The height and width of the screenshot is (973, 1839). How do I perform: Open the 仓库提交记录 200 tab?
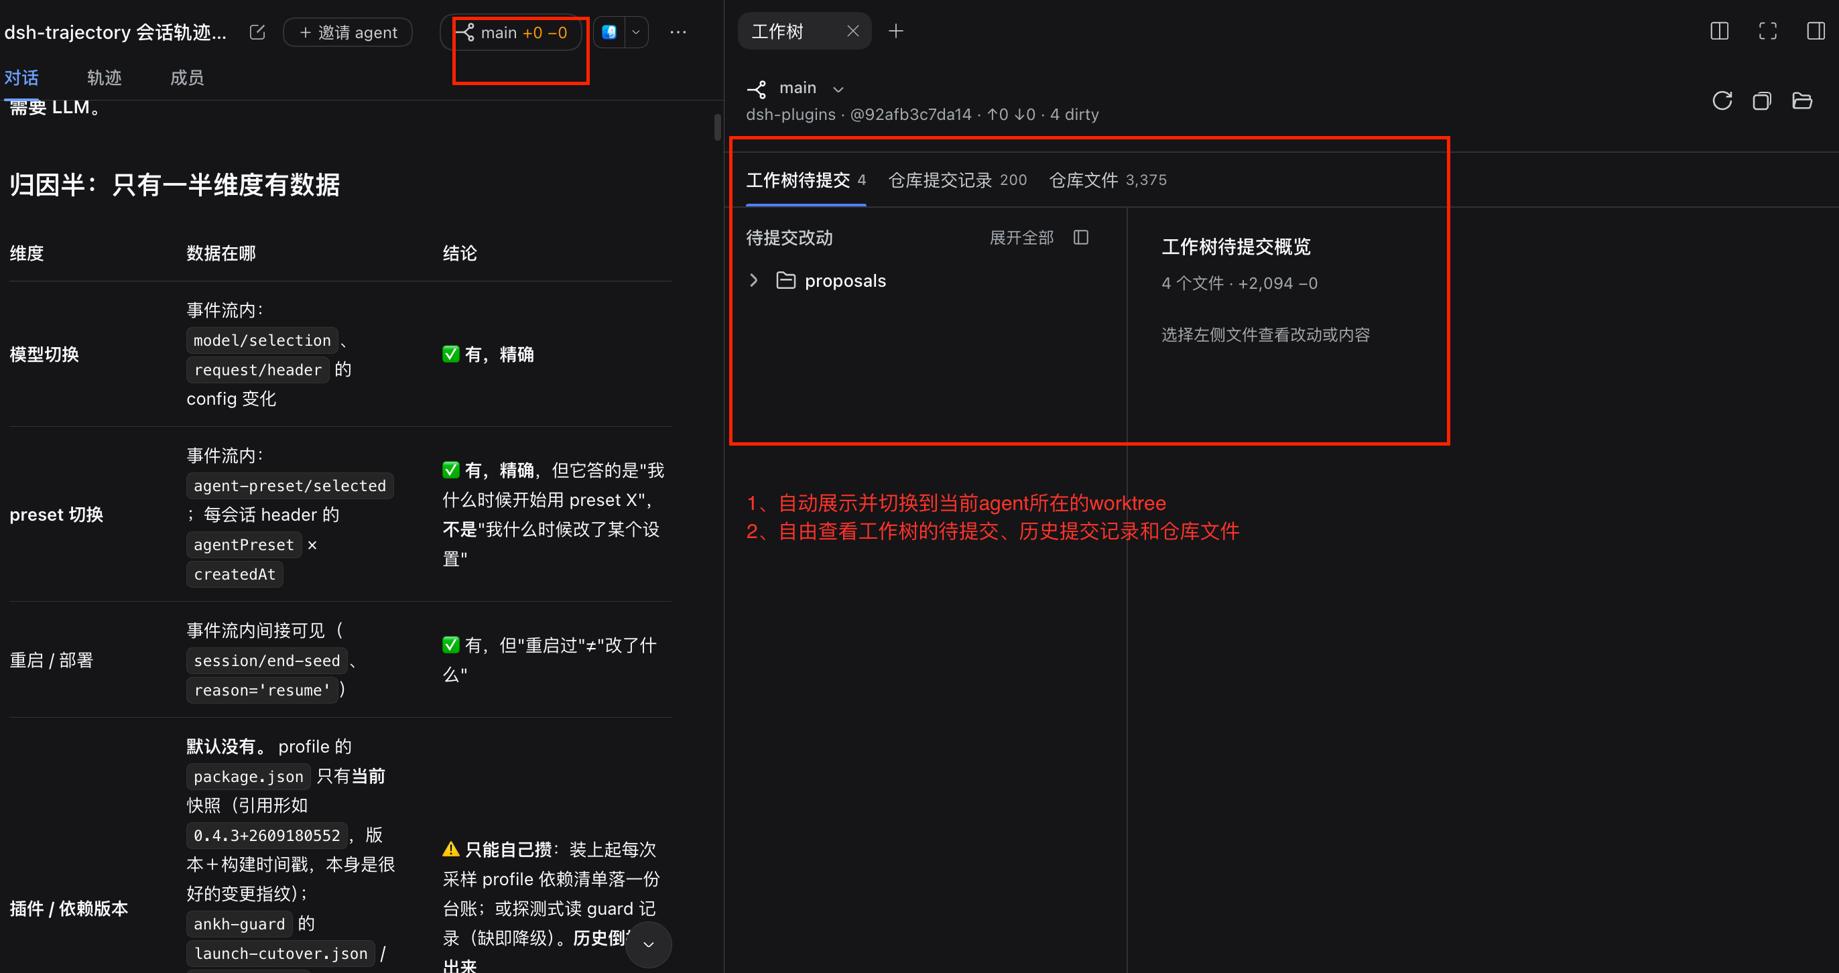coord(957,180)
